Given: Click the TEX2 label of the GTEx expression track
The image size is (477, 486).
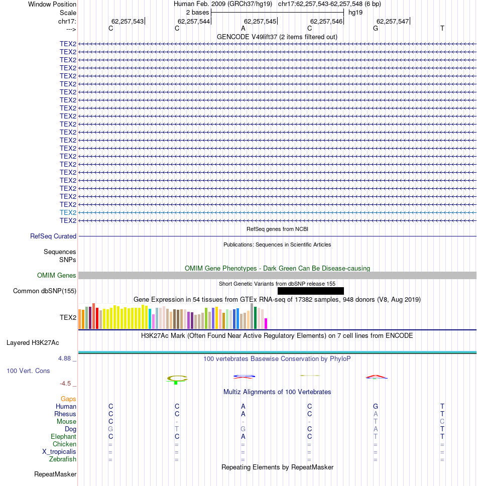Looking at the screenshot, I should tap(68, 317).
